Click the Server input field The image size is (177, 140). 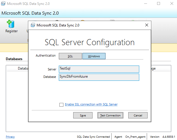pos(99,69)
